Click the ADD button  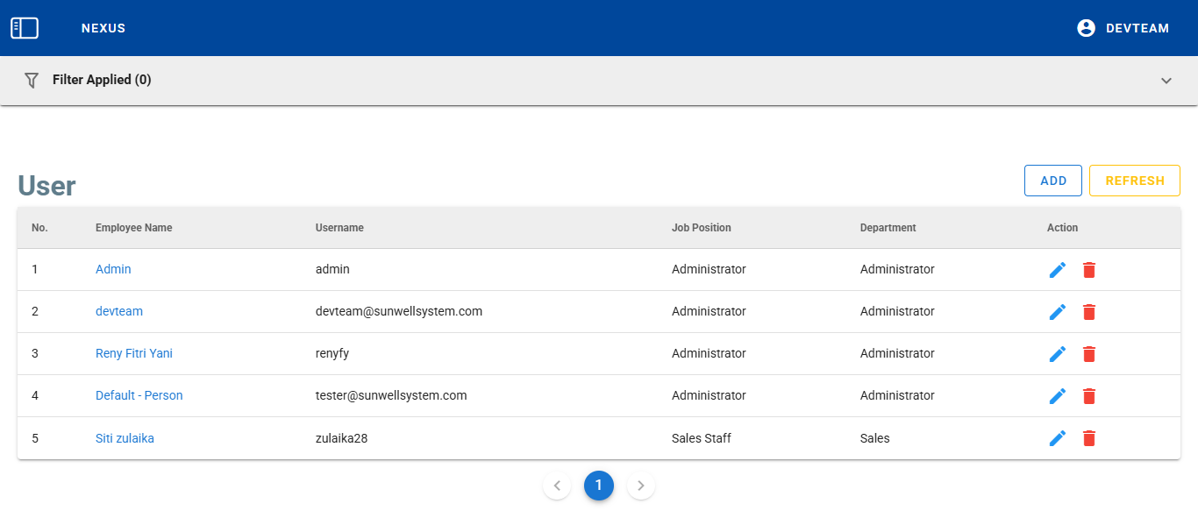pyautogui.click(x=1052, y=181)
